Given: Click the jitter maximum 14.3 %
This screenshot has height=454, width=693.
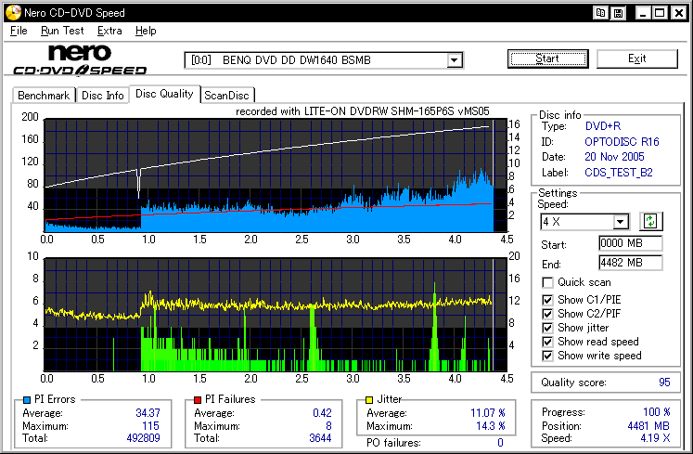Looking at the screenshot, I should pos(491,425).
